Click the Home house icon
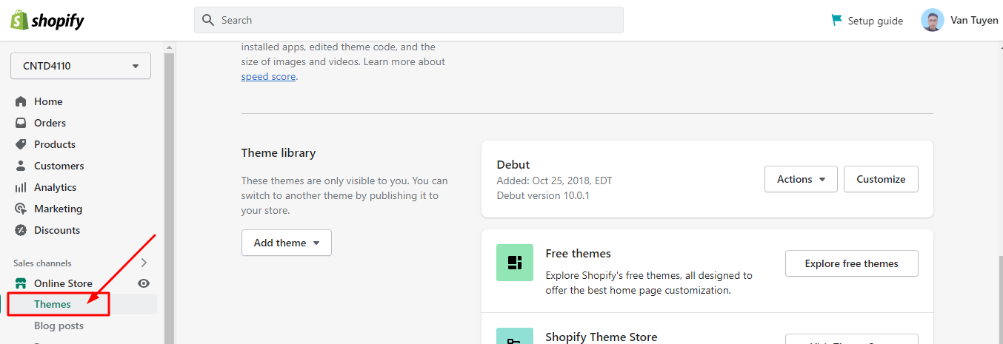Image resolution: width=1003 pixels, height=344 pixels. pos(21,101)
